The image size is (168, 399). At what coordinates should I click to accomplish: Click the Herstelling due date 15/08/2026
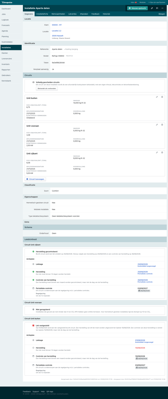140,348
